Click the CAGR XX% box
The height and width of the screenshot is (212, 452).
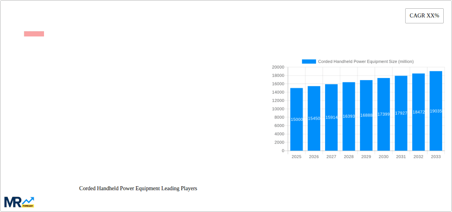pyautogui.click(x=424, y=16)
